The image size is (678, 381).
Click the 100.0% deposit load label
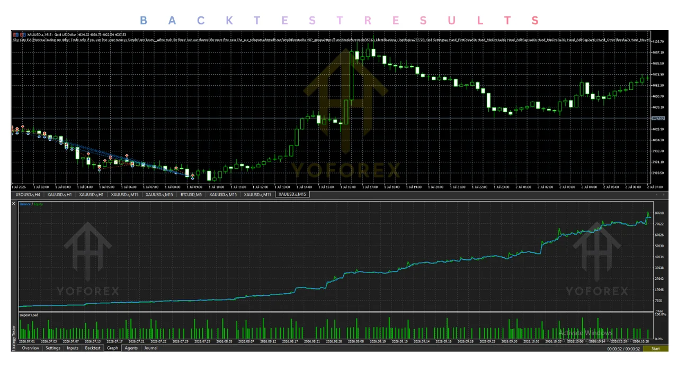661,315
